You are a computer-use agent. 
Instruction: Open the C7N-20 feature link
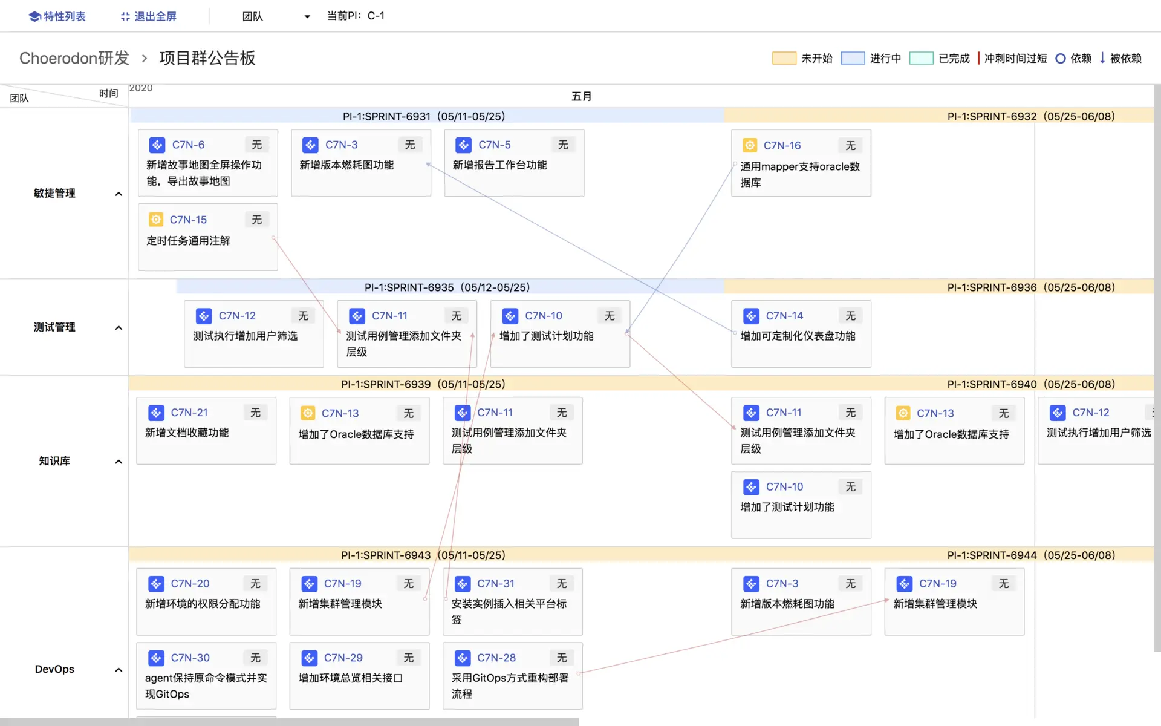[x=190, y=583]
